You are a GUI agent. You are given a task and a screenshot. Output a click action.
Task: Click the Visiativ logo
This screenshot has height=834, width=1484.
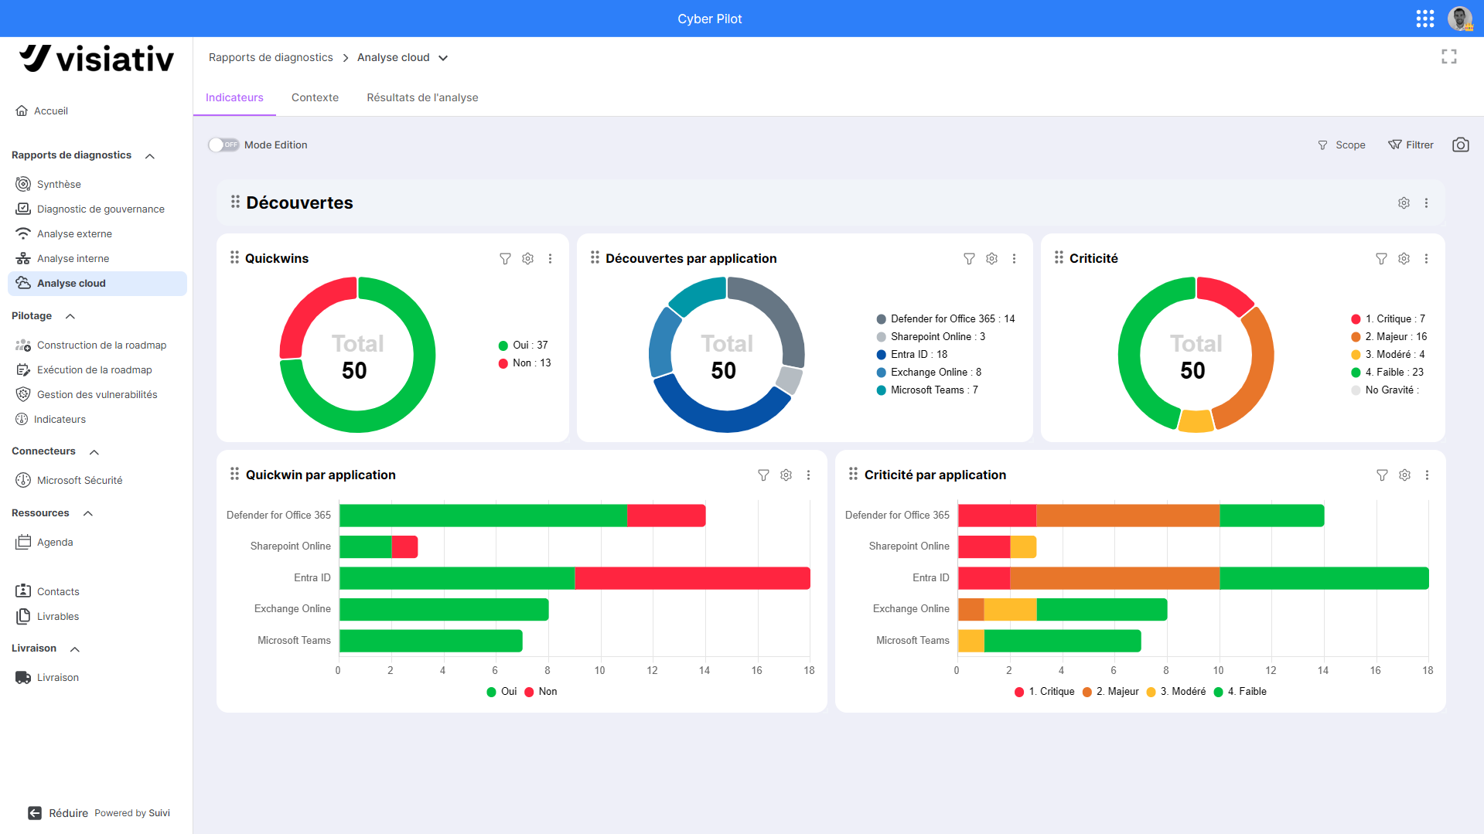[97, 59]
